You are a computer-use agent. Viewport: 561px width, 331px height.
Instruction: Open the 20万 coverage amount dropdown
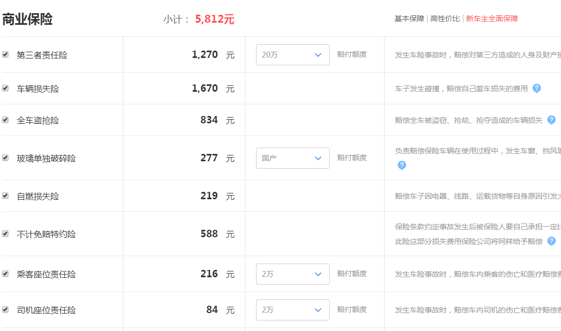pos(293,55)
